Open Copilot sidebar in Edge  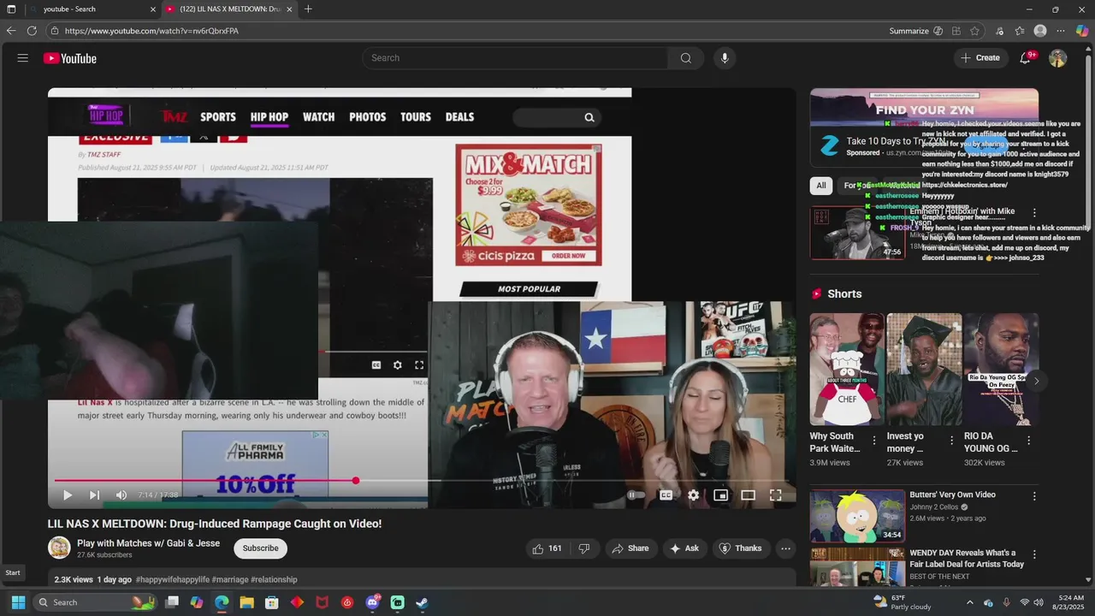(x=1082, y=31)
